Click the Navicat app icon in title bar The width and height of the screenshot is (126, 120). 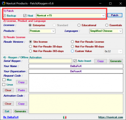(x=4, y=3)
